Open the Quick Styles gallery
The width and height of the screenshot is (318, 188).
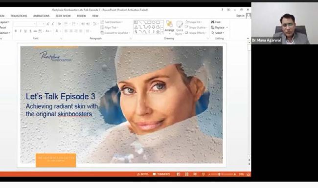179,28
